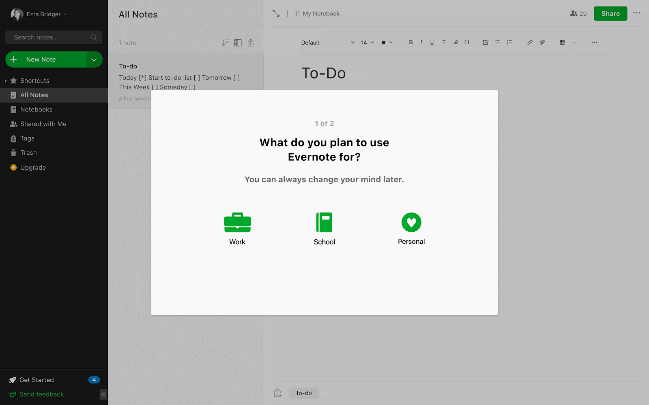Viewport: 649px width, 405px height.
Task: Open the more actions ellipsis beside Share
Action: pos(637,13)
